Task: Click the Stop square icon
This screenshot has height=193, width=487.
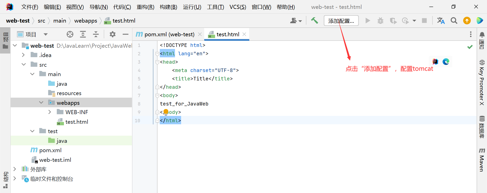Action: (x=424, y=21)
